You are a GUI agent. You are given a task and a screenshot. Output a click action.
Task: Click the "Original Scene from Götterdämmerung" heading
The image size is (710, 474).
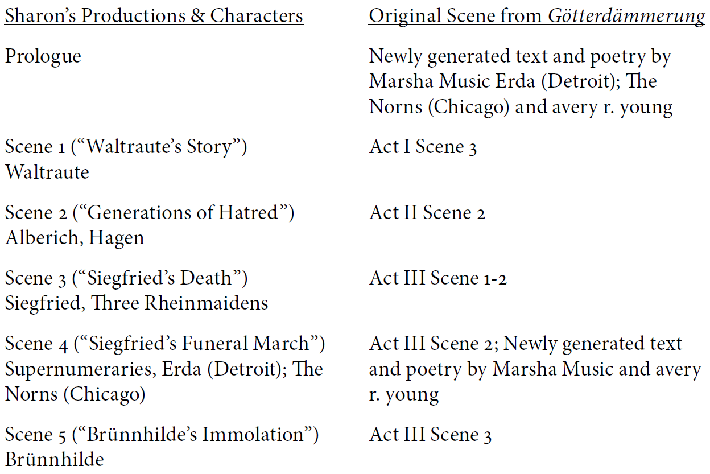[537, 16]
